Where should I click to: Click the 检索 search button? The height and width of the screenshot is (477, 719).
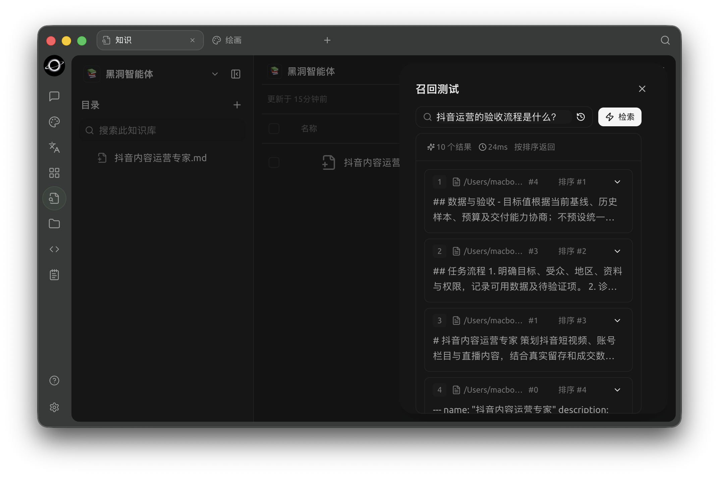[620, 117]
